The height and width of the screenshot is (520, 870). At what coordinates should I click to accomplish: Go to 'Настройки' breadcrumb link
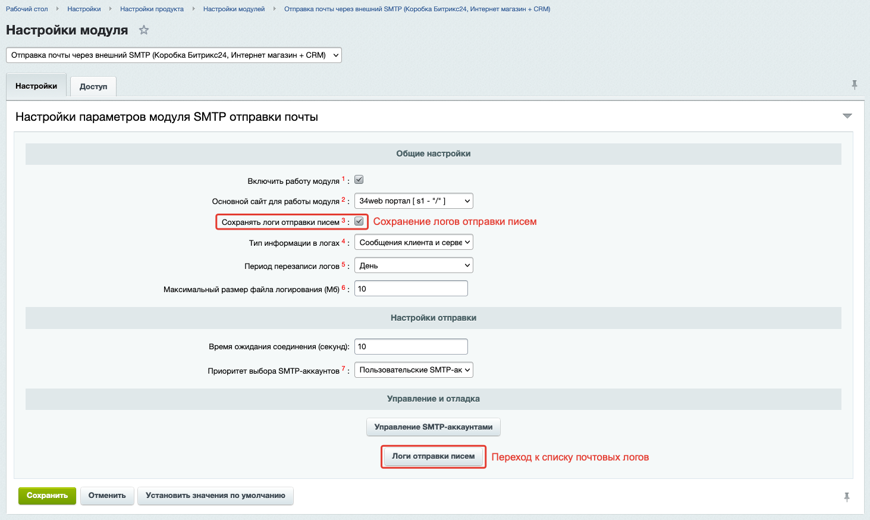point(84,9)
